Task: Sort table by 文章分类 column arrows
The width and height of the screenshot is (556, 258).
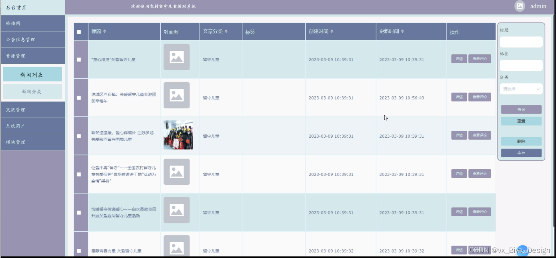Action: [x=226, y=31]
